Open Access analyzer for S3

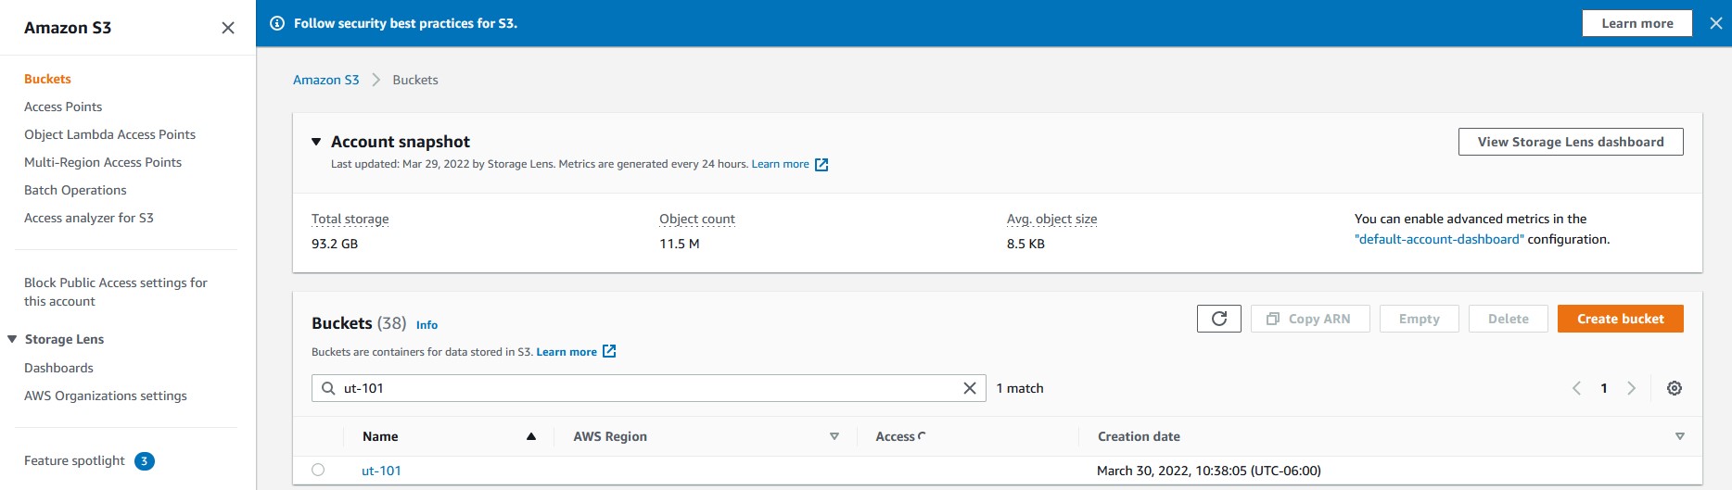click(x=89, y=218)
